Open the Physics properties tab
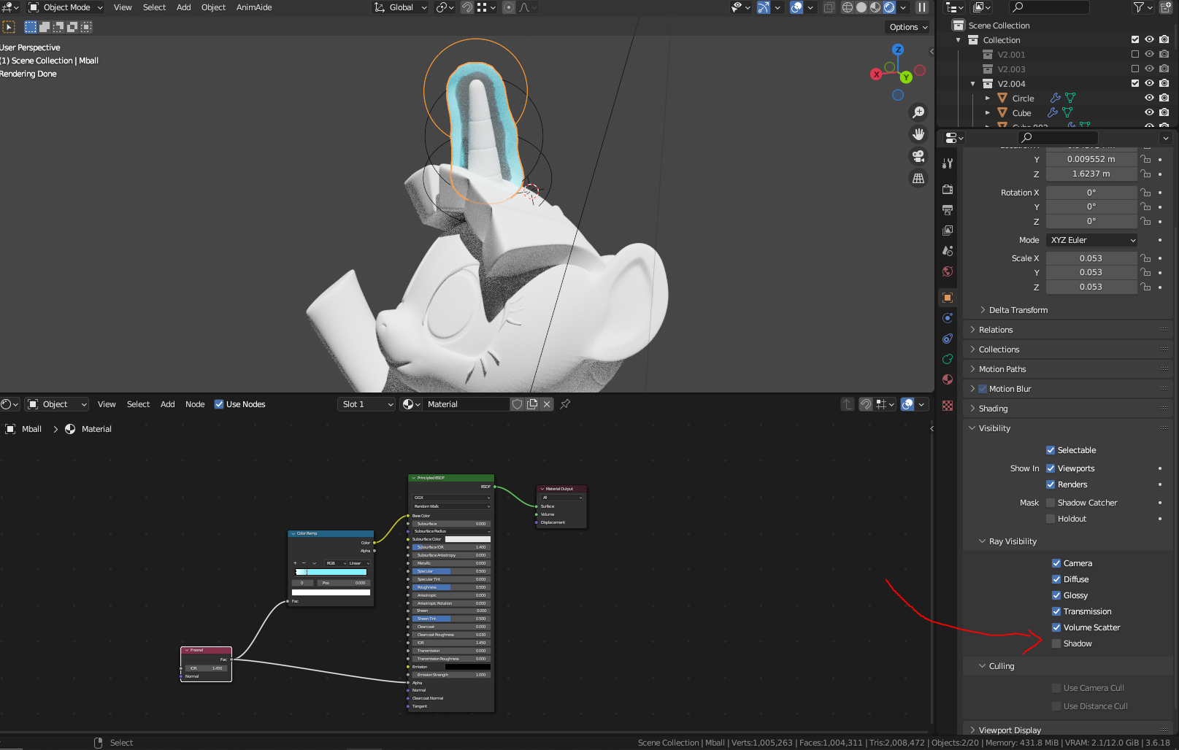The width and height of the screenshot is (1179, 750). [x=948, y=318]
